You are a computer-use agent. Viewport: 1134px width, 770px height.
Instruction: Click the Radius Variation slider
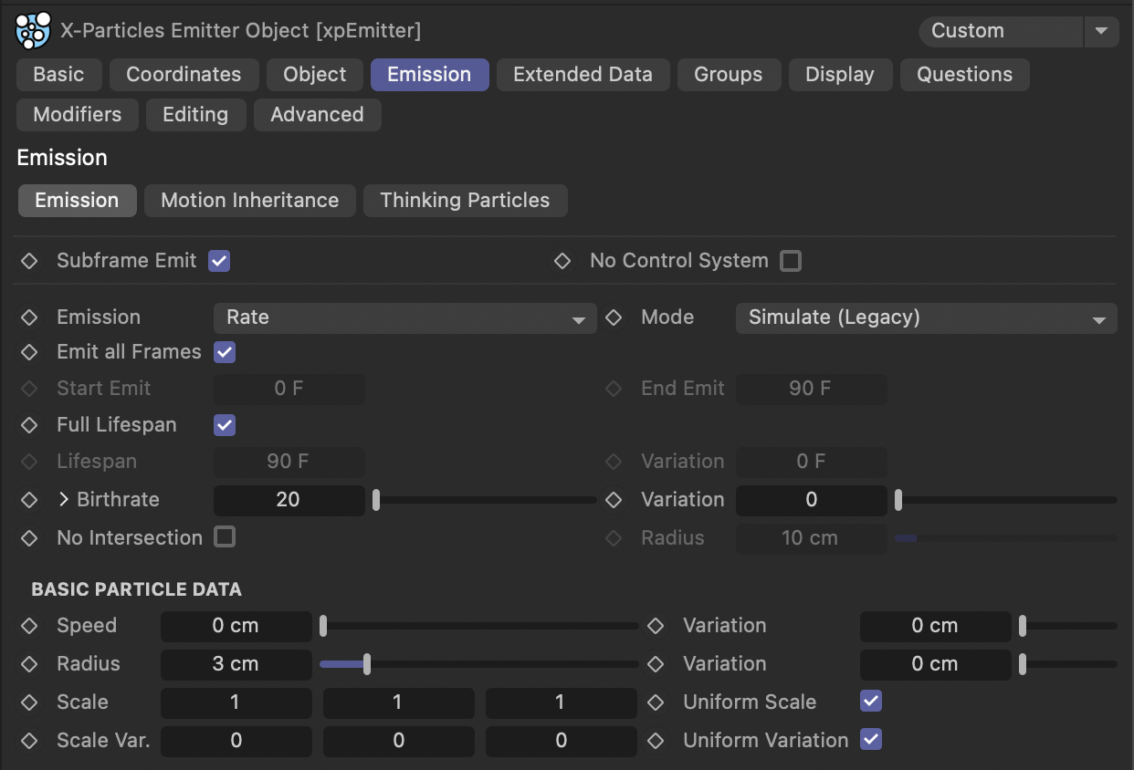click(x=1068, y=664)
